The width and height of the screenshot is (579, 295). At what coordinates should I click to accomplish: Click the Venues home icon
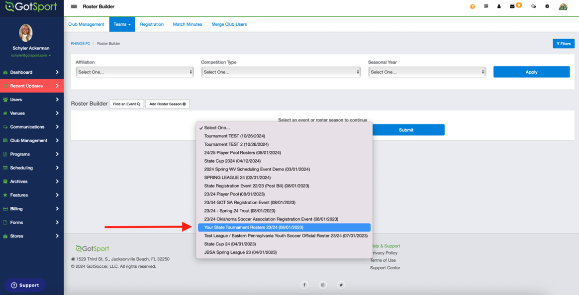(x=5, y=114)
